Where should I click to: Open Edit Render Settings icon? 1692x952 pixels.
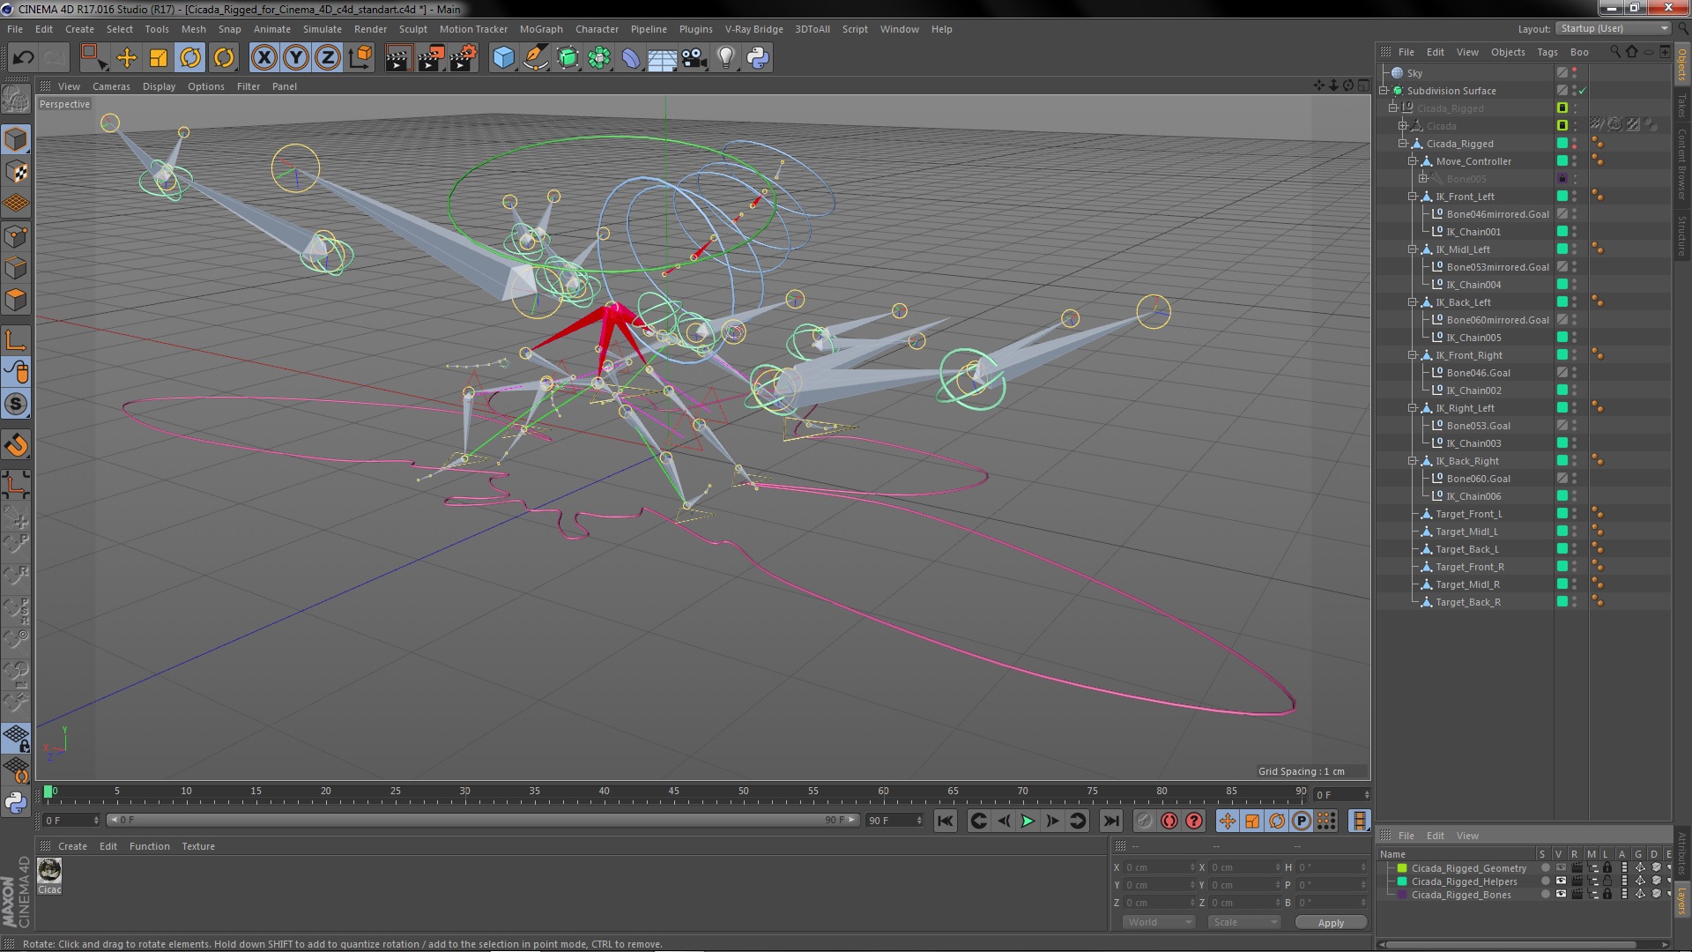(464, 58)
